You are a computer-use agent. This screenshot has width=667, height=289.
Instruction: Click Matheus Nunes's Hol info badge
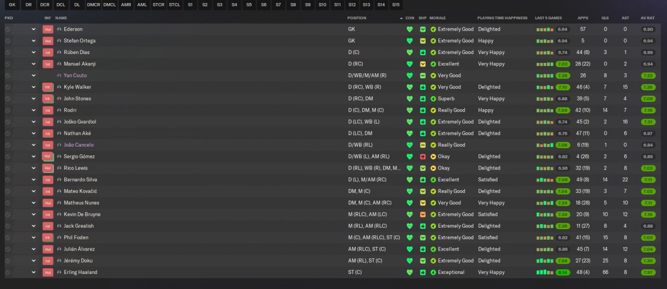click(x=48, y=203)
